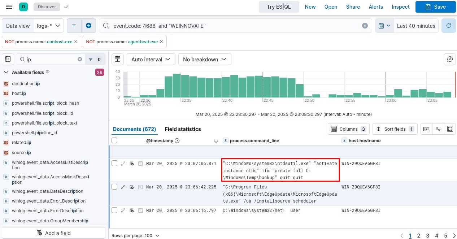The width and height of the screenshot is (457, 239).
Task: Switch to the Field statistics tab
Action: (x=183, y=129)
